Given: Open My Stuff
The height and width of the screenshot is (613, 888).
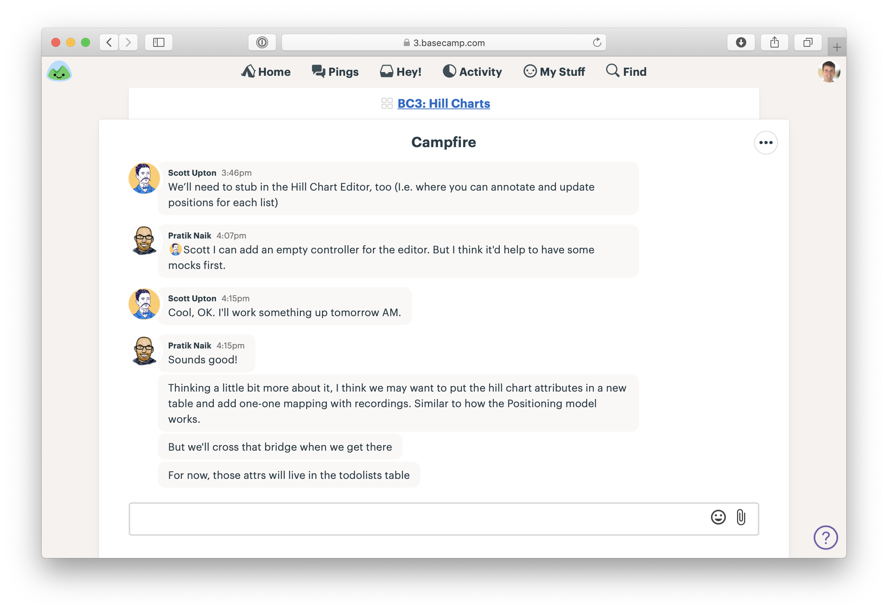Looking at the screenshot, I should point(554,71).
